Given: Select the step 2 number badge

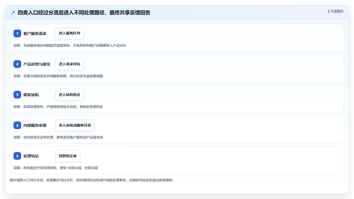Looking at the screenshot, I should pos(17,64).
